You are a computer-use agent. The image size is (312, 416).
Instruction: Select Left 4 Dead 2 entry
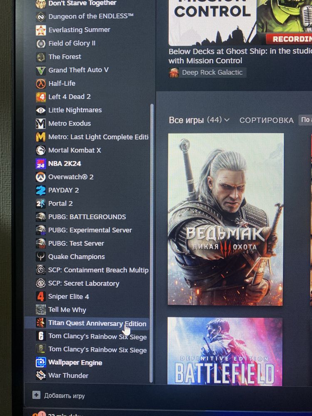[x=69, y=97]
